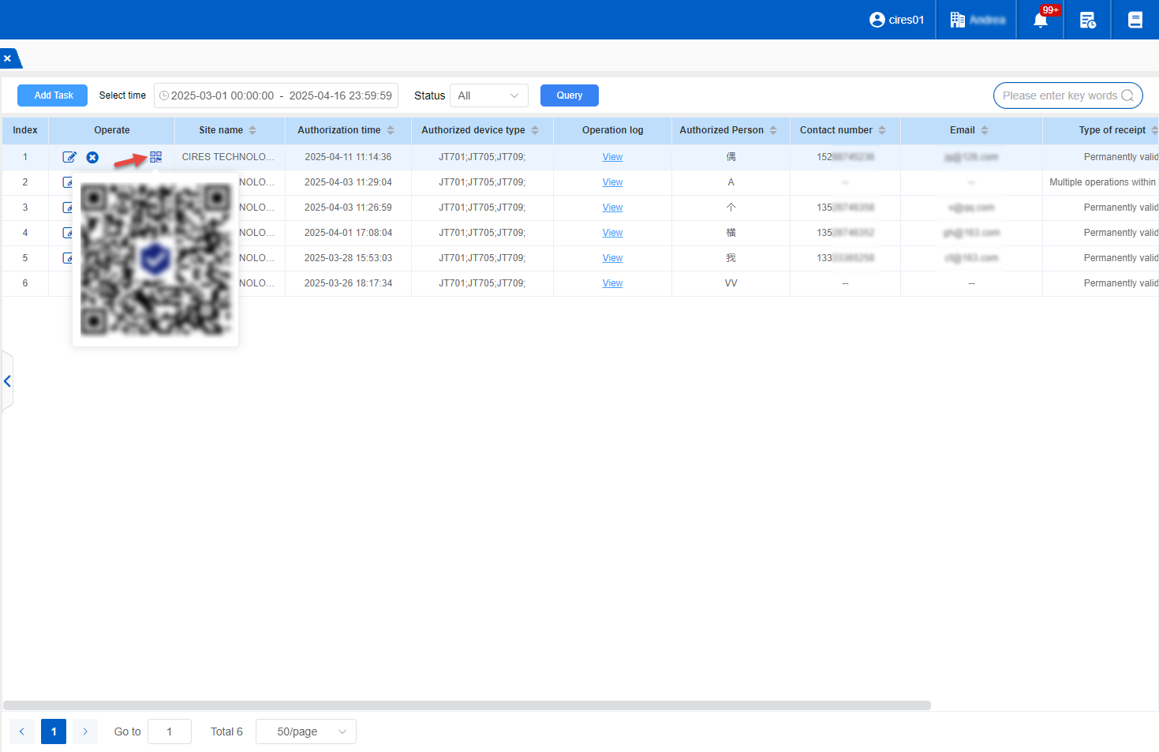1159x752 pixels.
Task: Open the notification bell
Action: (x=1041, y=20)
